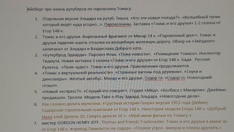234x132 pixels.
Task: Click list number "7."
Action: (x=35, y=123)
